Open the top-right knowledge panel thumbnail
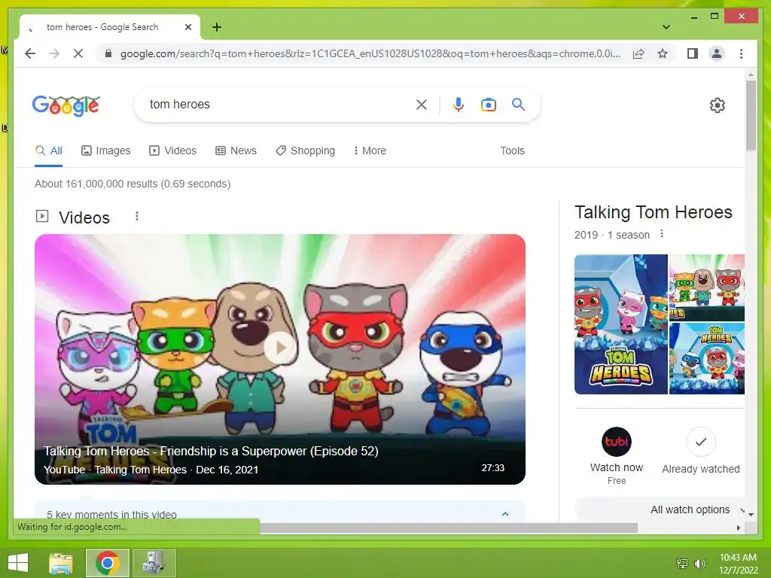 point(706,287)
